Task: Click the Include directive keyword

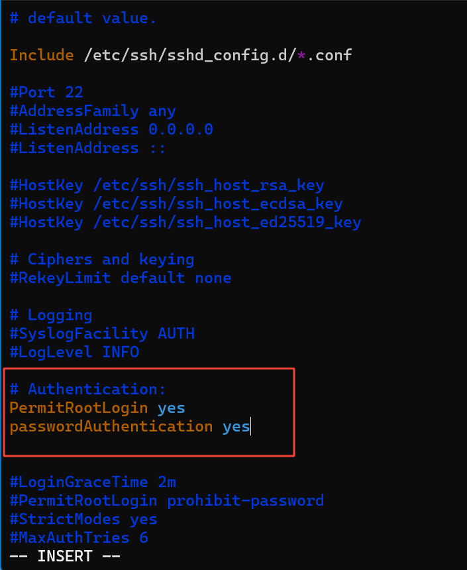Action: [x=41, y=55]
